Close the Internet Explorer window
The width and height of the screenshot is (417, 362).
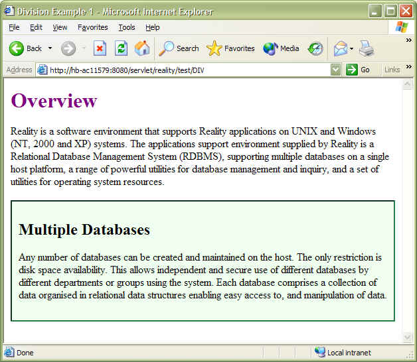pyautogui.click(x=406, y=11)
